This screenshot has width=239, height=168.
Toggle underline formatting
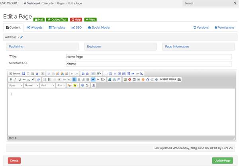[20, 80]
